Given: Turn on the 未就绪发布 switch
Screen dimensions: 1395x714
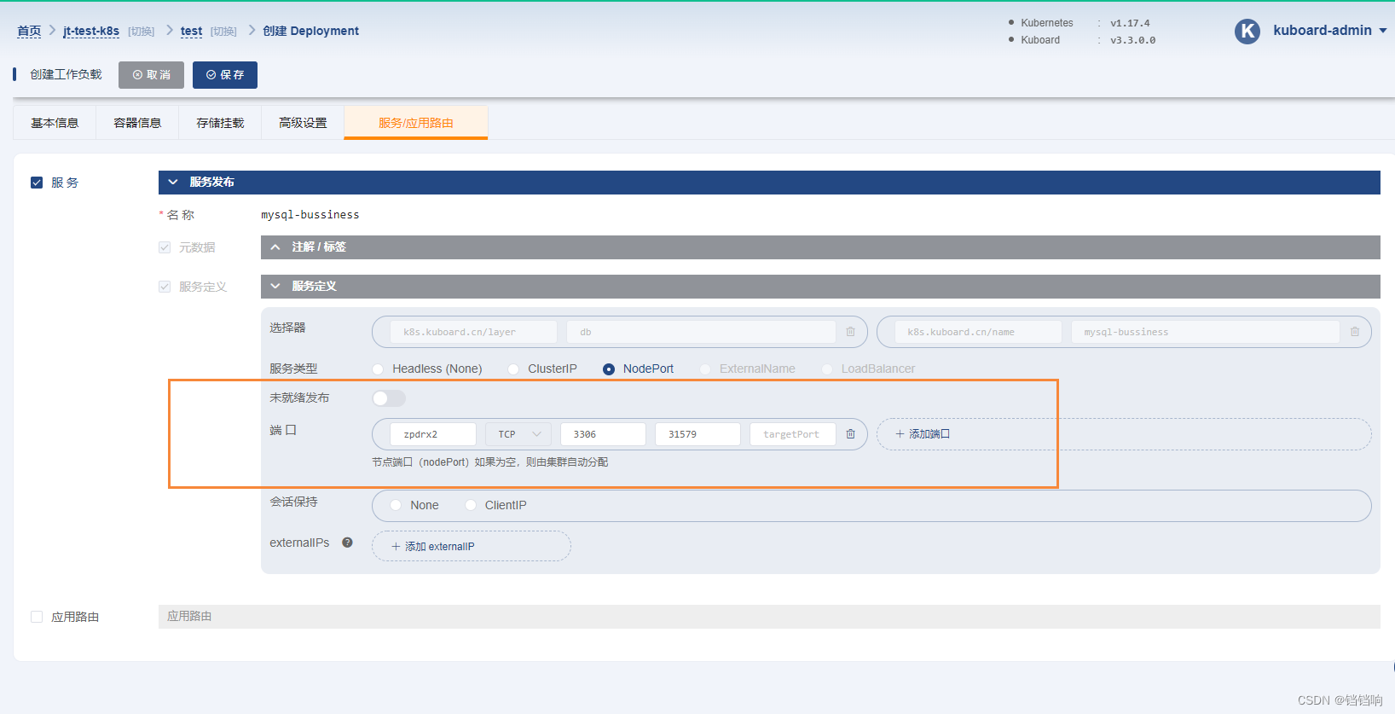Looking at the screenshot, I should 389,398.
